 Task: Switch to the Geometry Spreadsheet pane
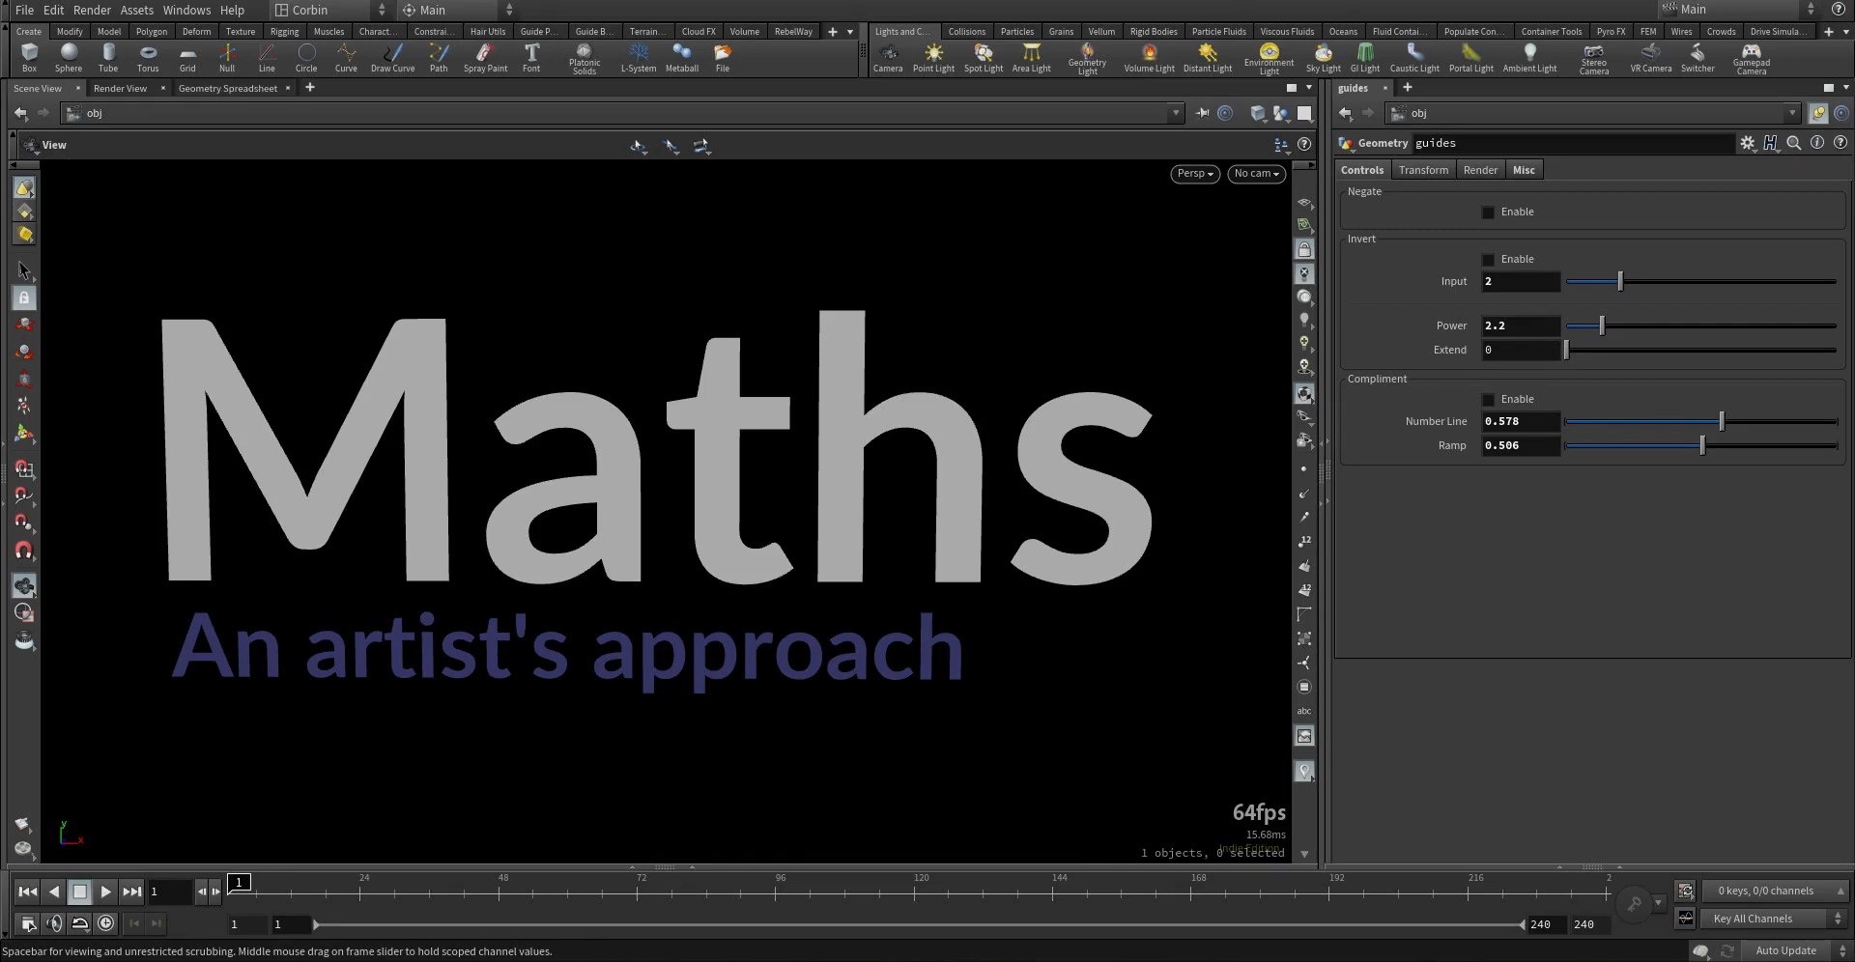pos(227,89)
